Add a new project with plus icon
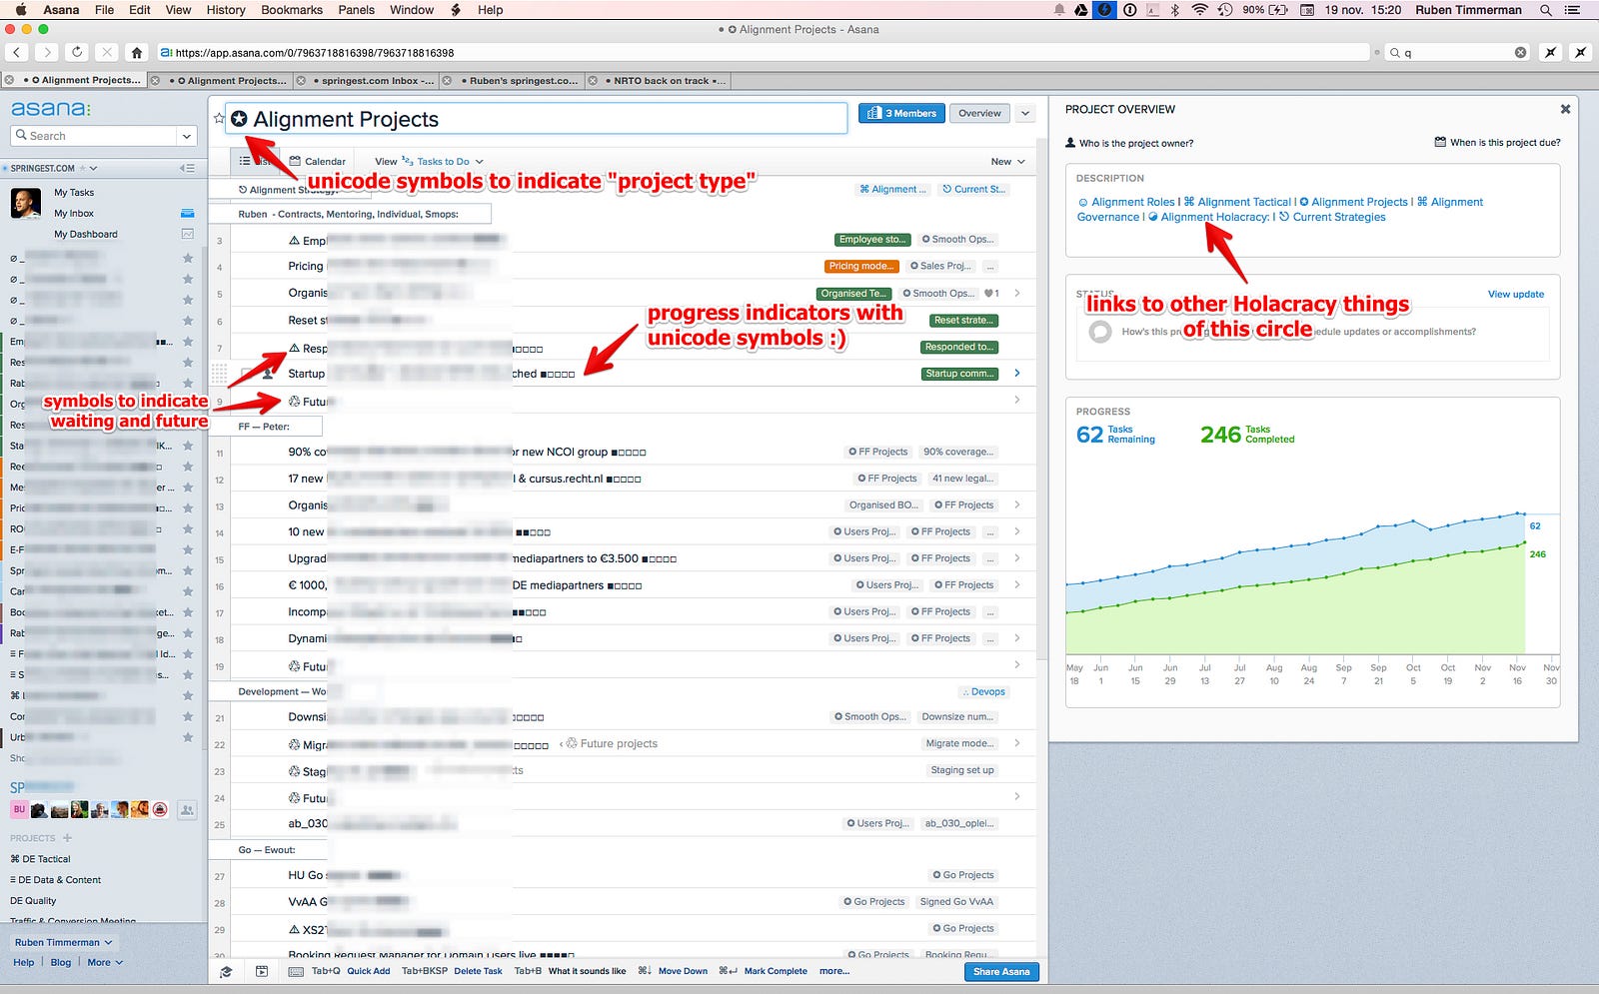This screenshot has width=1599, height=994. click(67, 838)
